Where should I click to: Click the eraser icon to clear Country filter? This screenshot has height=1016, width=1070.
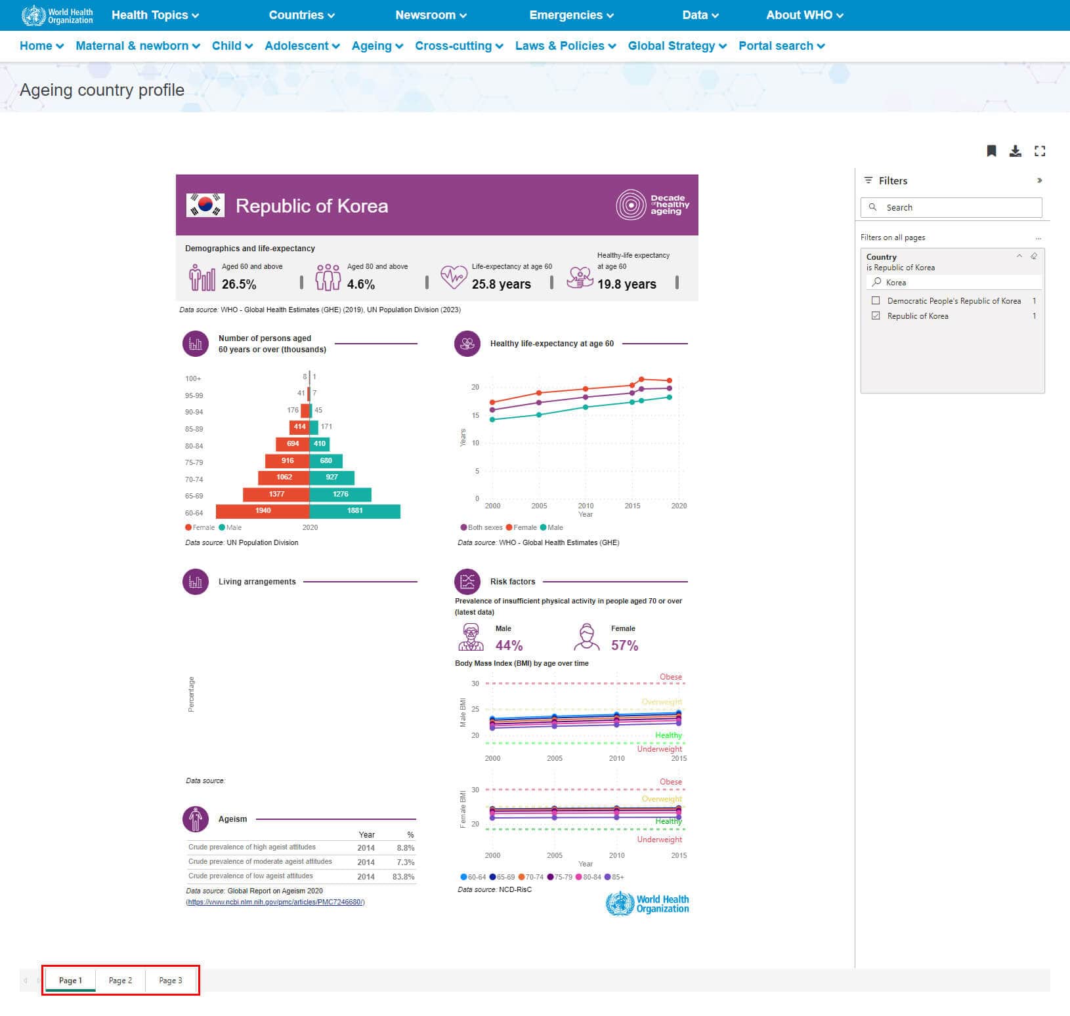click(1034, 256)
